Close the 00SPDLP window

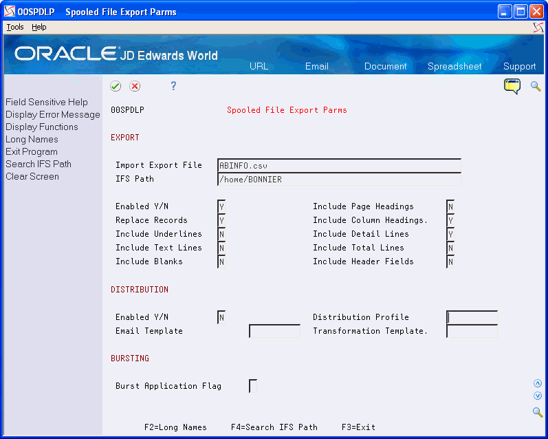click(536, 12)
